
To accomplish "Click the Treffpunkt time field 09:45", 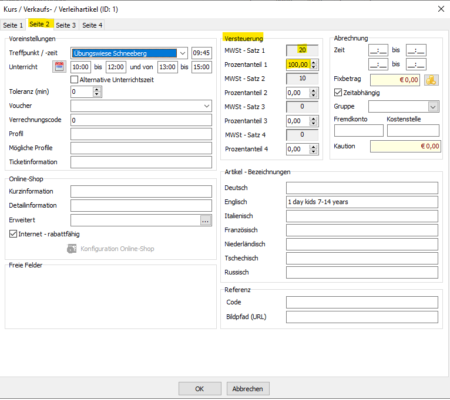I will point(202,53).
